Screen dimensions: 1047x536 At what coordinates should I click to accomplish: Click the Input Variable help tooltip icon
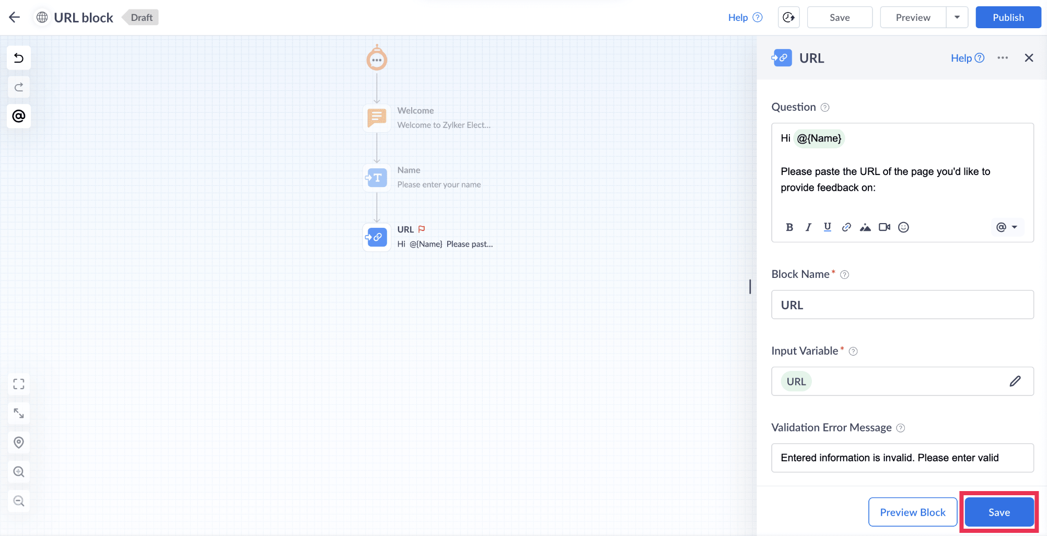click(853, 352)
